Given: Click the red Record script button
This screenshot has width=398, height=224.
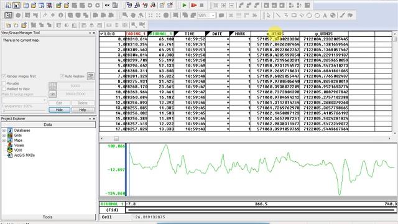Looking at the screenshot, I should [x=193, y=5].
